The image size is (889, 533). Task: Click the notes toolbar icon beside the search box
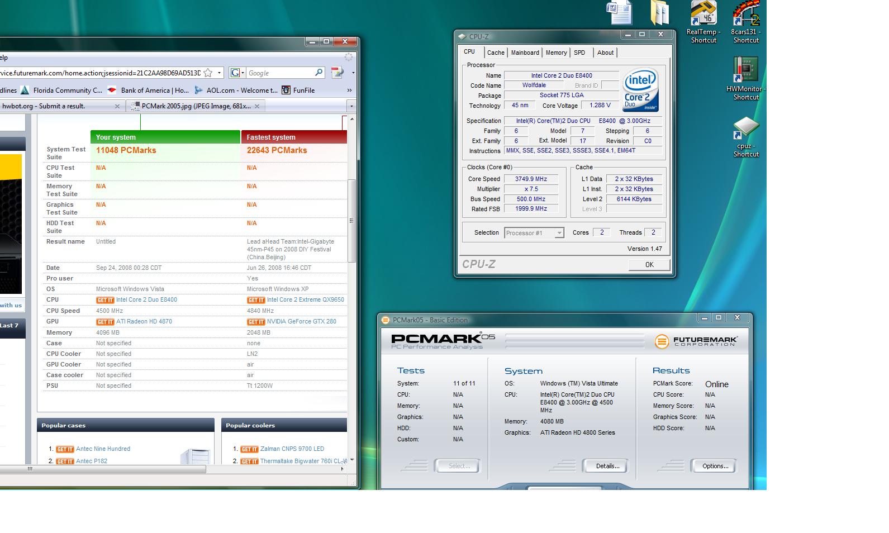point(337,73)
